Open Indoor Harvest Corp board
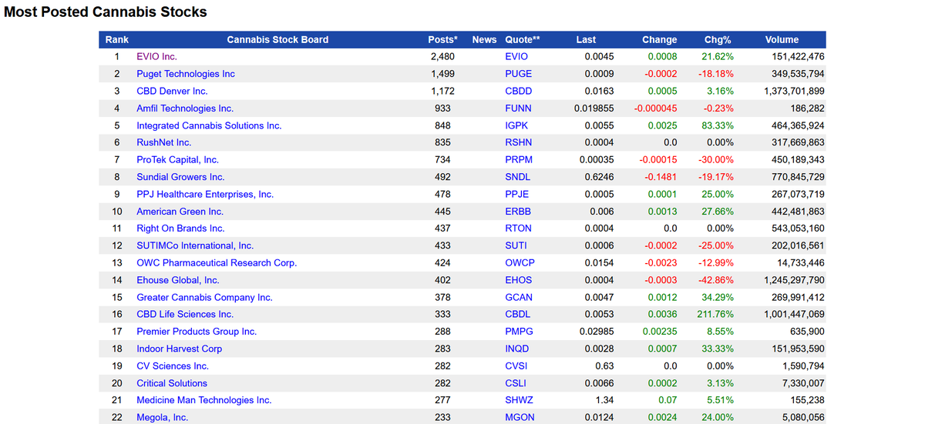Image resolution: width=925 pixels, height=424 pixels. (x=180, y=349)
